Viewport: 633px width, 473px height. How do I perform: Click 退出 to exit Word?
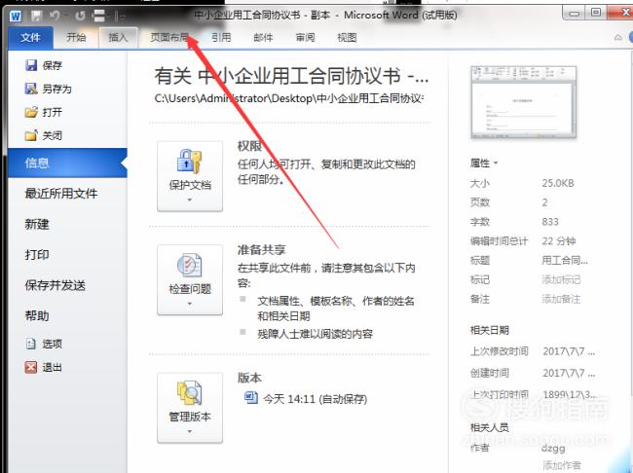[x=44, y=367]
